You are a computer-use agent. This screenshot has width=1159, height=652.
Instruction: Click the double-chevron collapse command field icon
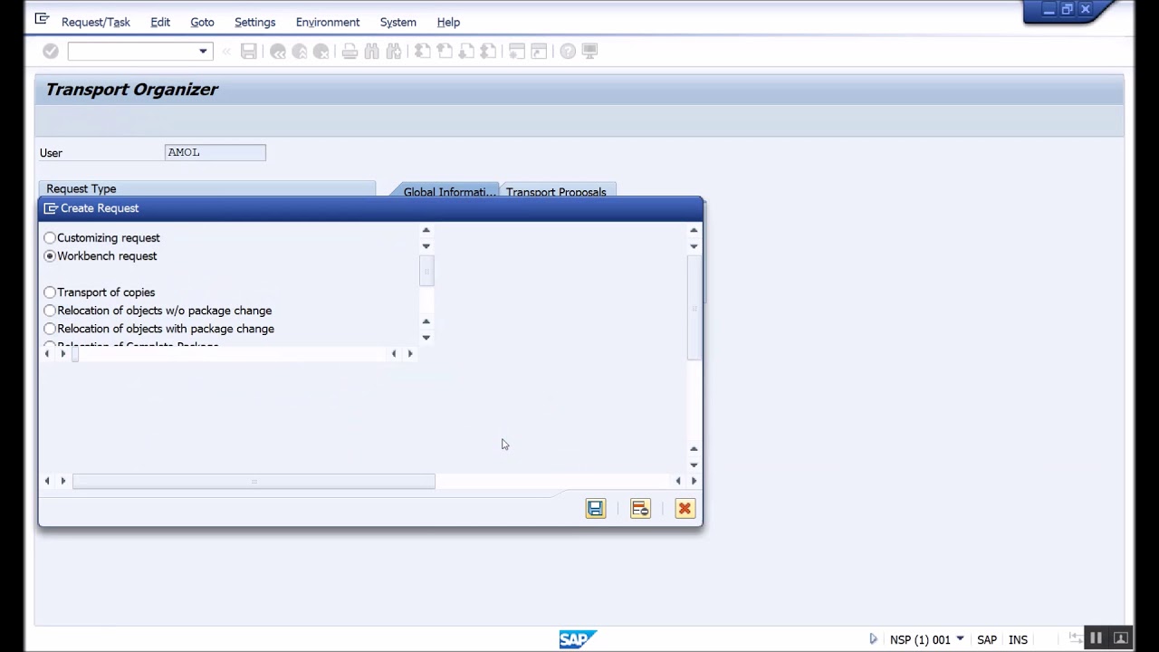coord(226,52)
